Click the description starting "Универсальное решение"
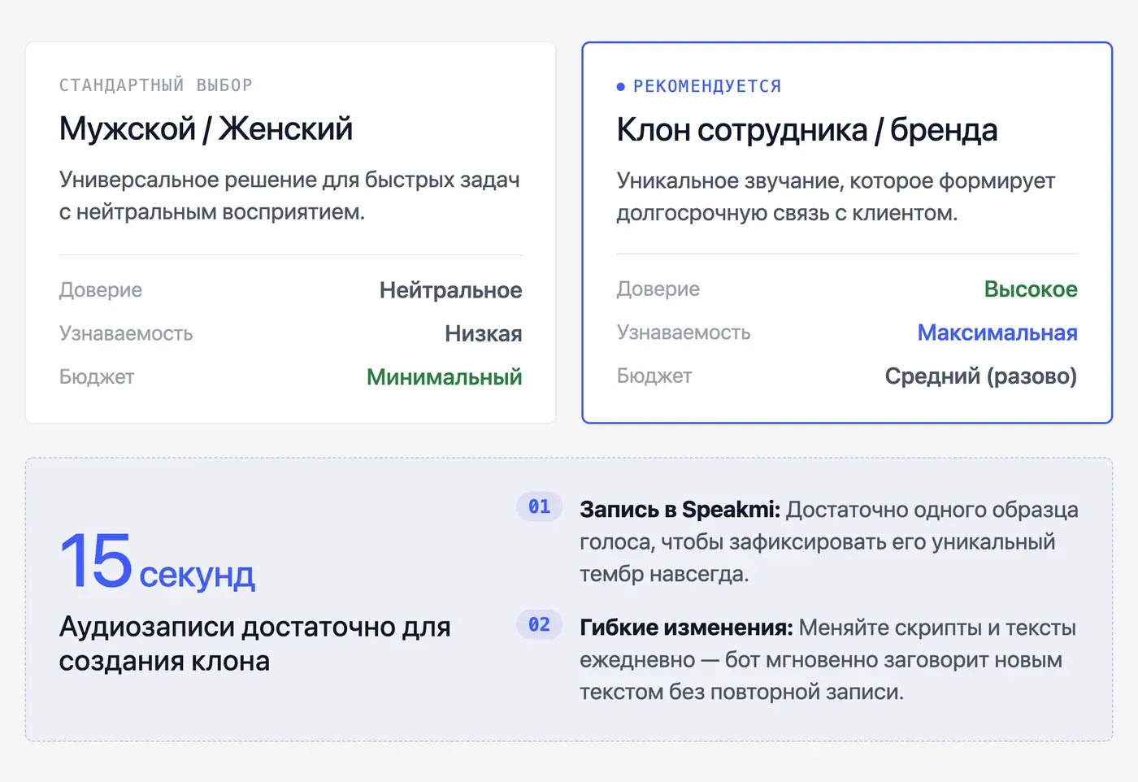Image resolution: width=1138 pixels, height=782 pixels. tap(289, 196)
